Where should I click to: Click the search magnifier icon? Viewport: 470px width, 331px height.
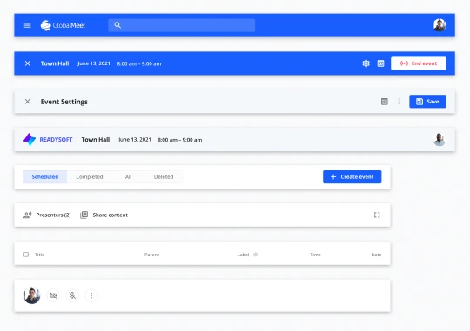(x=117, y=25)
